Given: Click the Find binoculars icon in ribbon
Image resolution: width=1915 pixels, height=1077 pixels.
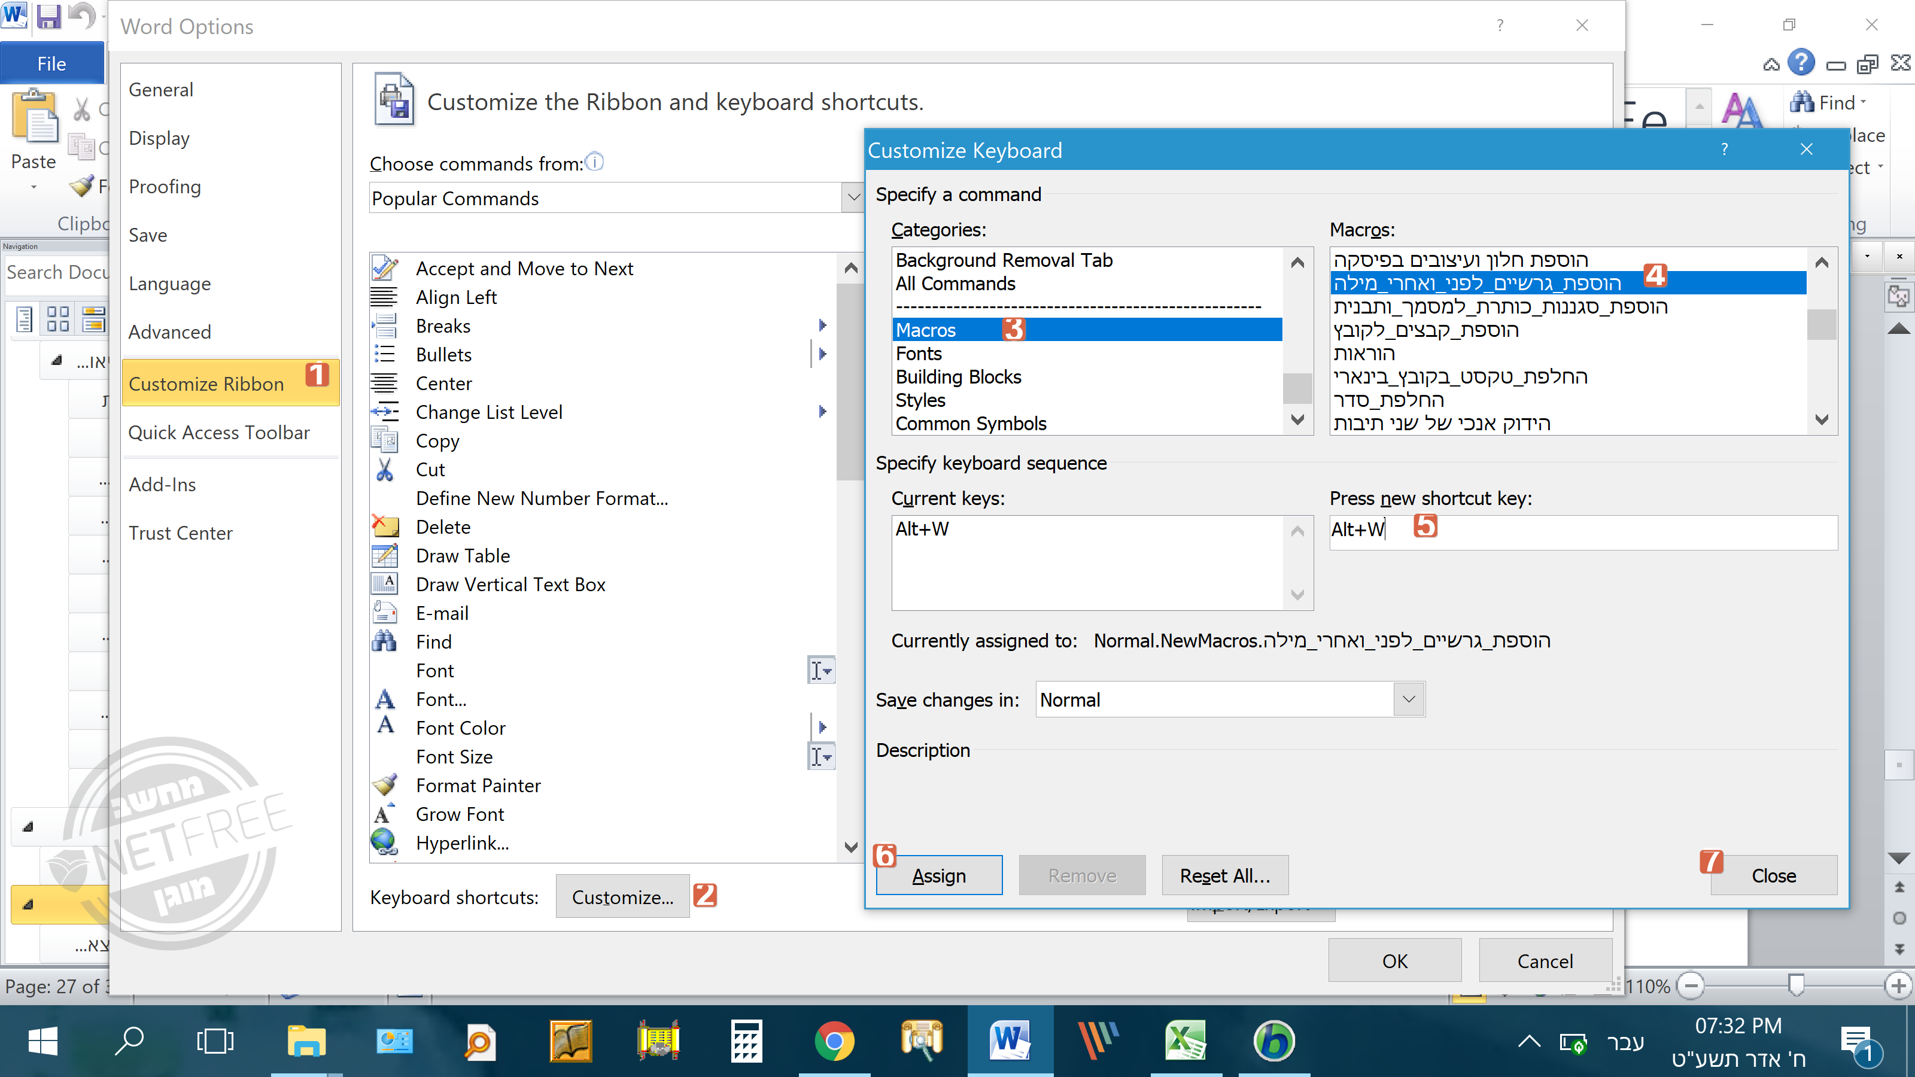Looking at the screenshot, I should pos(1802,102).
